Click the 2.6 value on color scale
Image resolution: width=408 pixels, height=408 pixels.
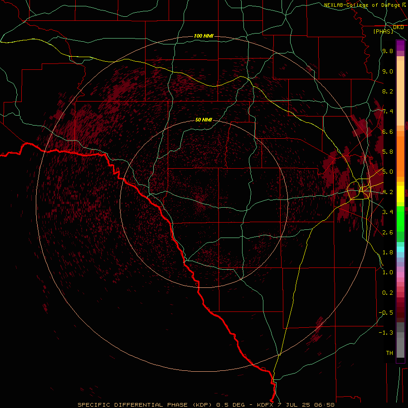pyautogui.click(x=388, y=233)
